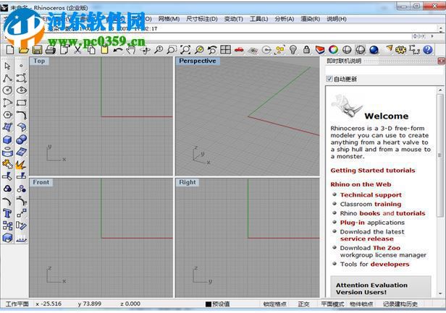Open options with the gear icon
The width and height of the screenshot is (446, 313).
tap(401, 50)
